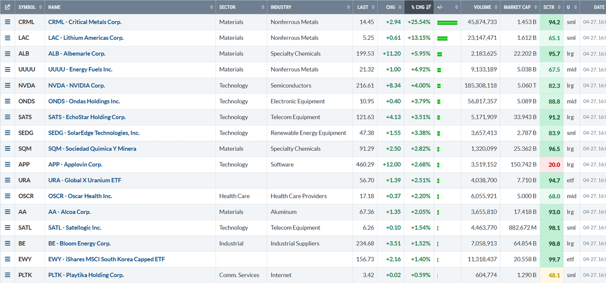Image resolution: width=606 pixels, height=283 pixels.
Task: Open ONDS - Ondas Holdings Inc. link
Action: click(x=84, y=101)
